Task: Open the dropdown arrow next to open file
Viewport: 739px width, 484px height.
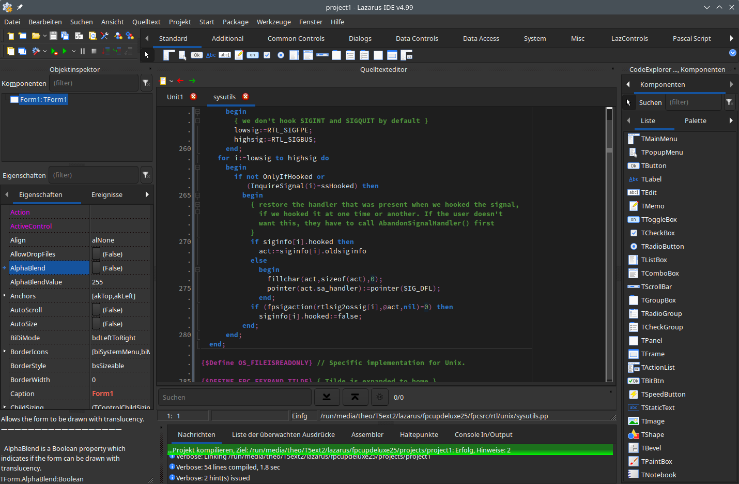Action: point(45,36)
